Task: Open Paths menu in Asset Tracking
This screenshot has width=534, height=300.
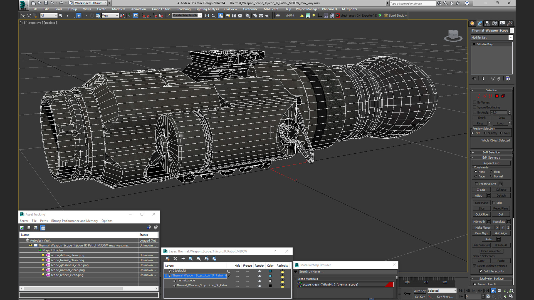Action: pyautogui.click(x=44, y=221)
